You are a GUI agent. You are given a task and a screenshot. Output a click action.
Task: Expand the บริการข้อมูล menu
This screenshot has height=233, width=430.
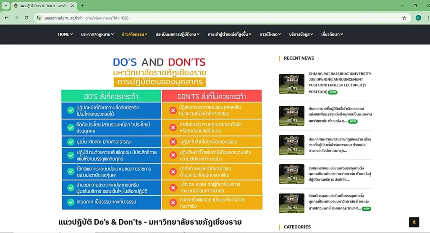[301, 34]
